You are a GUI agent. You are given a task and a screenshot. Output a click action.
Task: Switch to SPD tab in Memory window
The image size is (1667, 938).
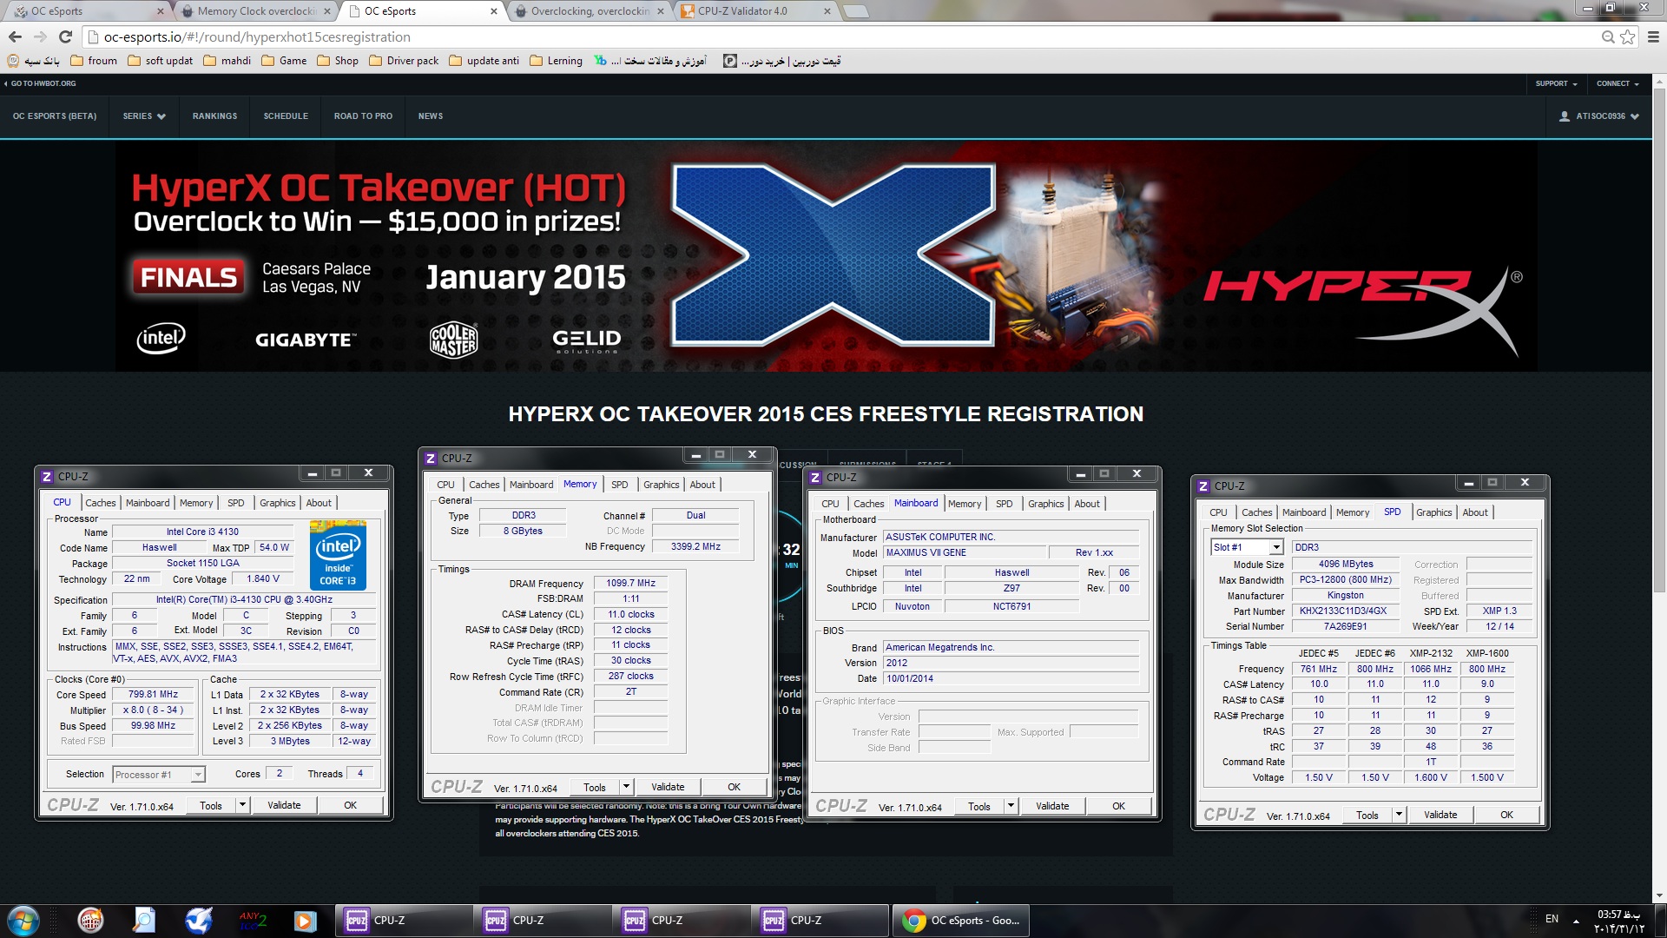(x=619, y=485)
